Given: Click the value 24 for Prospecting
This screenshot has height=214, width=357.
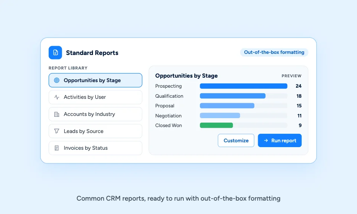Looking at the screenshot, I should [299, 86].
